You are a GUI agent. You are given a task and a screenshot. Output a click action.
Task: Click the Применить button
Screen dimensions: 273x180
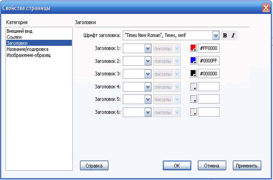pos(247,166)
